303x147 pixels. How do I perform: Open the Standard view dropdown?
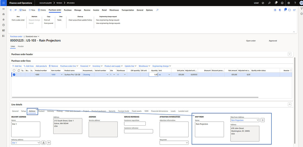click(x=33, y=36)
